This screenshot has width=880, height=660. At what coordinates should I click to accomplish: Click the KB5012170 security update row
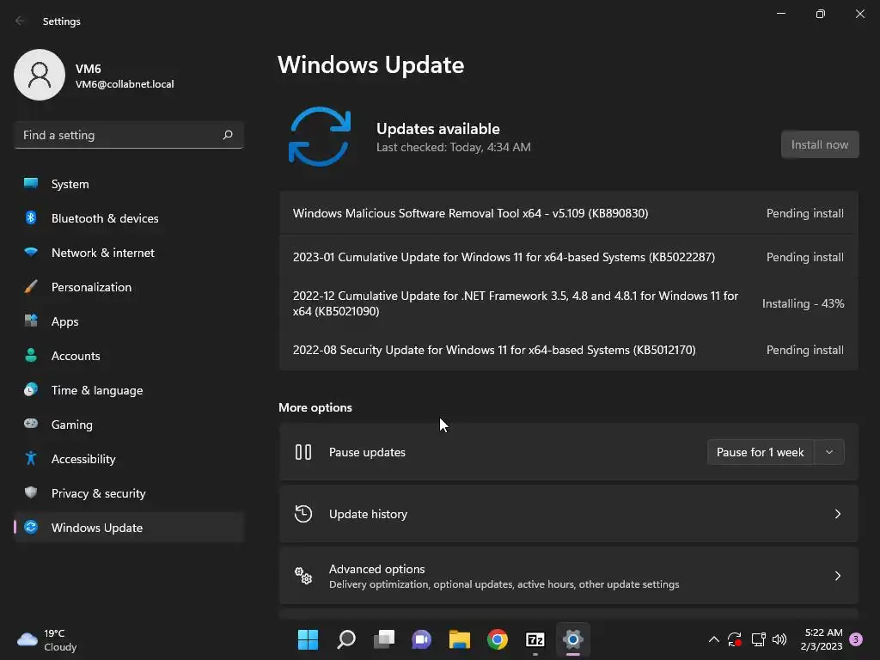pyautogui.click(x=569, y=349)
